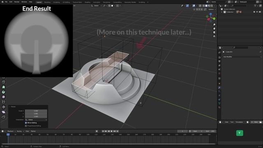Click the pan view hand icon
263x148 pixels.
(x=214, y=28)
